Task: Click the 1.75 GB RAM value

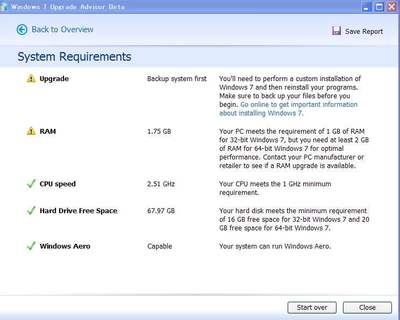Action: pyautogui.click(x=159, y=132)
